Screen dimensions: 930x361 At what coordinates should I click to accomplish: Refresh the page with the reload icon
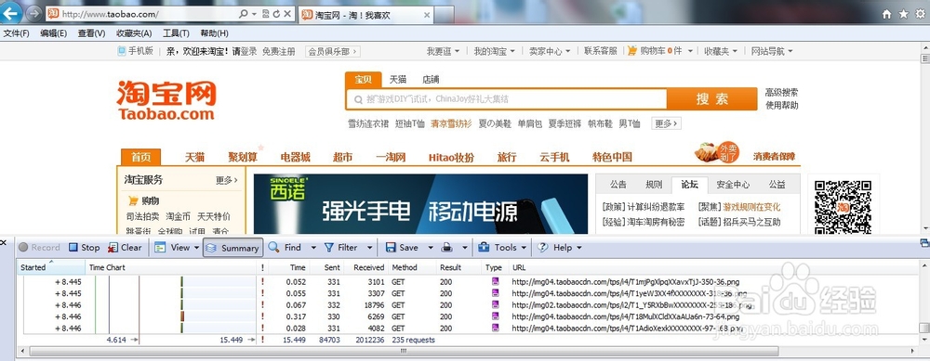tap(276, 13)
